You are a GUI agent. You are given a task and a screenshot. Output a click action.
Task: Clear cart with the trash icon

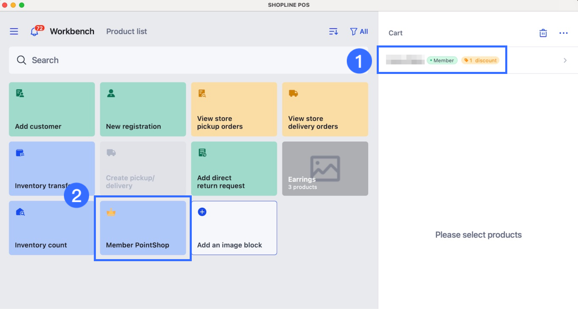point(543,33)
